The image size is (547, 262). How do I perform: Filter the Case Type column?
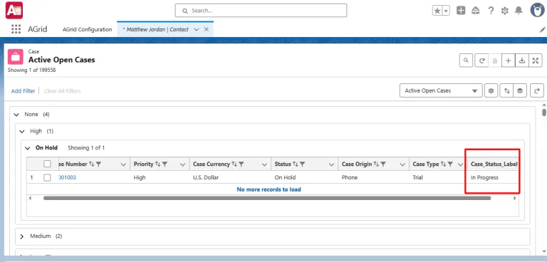(450, 164)
